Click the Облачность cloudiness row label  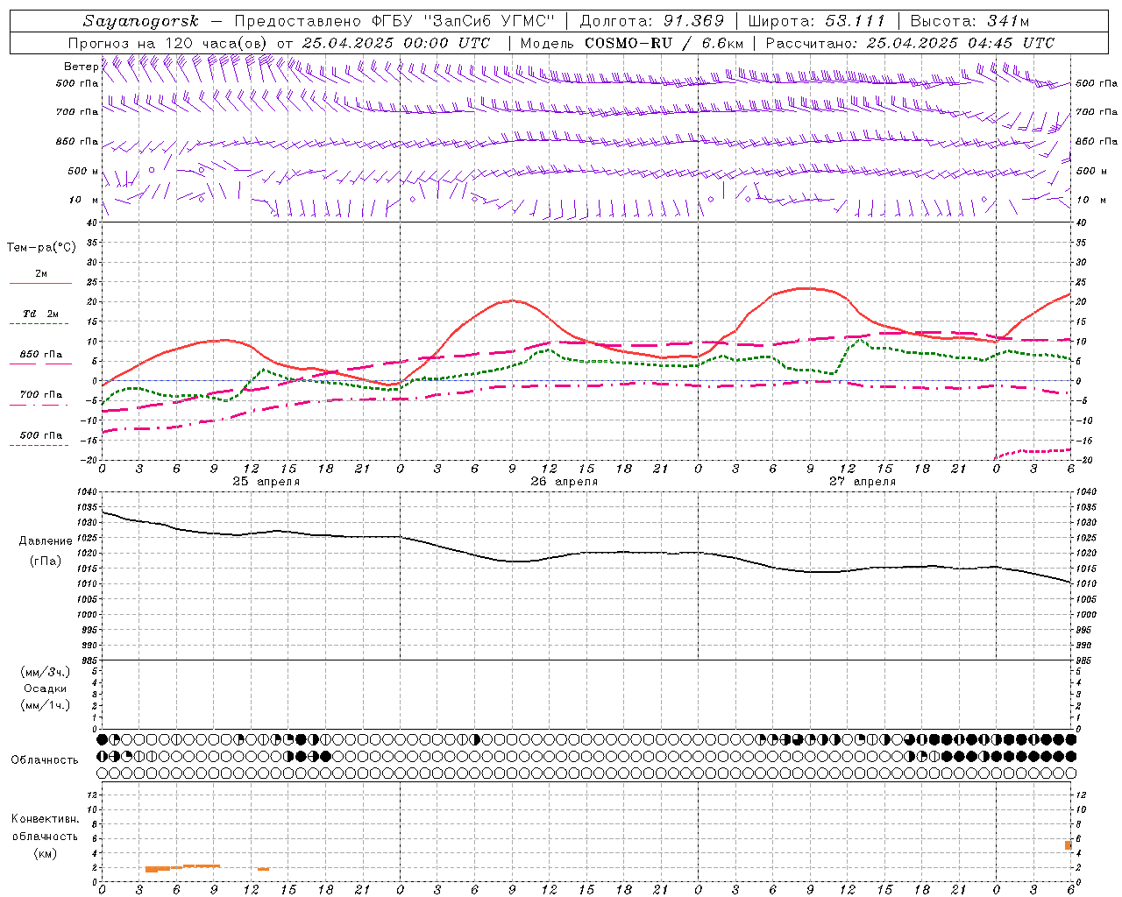[x=45, y=759]
